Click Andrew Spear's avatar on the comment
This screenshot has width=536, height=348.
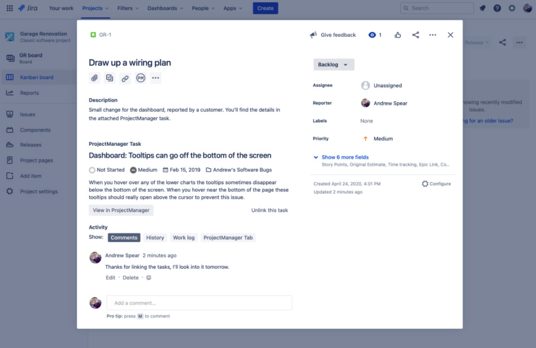coord(95,257)
